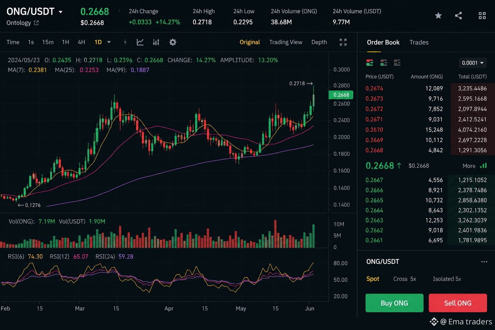Click bid price 0.2664 row
Image resolution: width=495 pixels, height=330 pixels.
click(x=426, y=210)
